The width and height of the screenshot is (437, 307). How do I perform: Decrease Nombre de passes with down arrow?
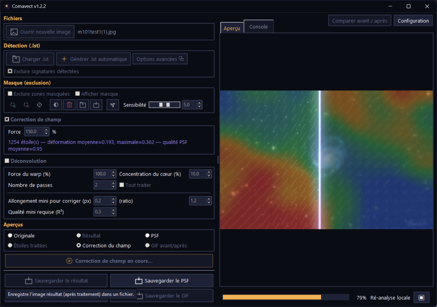(x=114, y=187)
